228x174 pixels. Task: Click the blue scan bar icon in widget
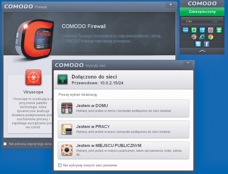185,30
